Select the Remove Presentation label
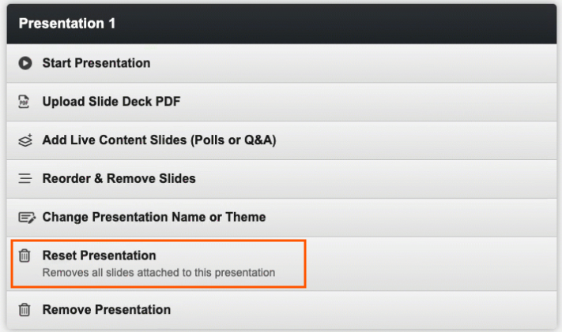562x332 pixels. click(x=106, y=310)
